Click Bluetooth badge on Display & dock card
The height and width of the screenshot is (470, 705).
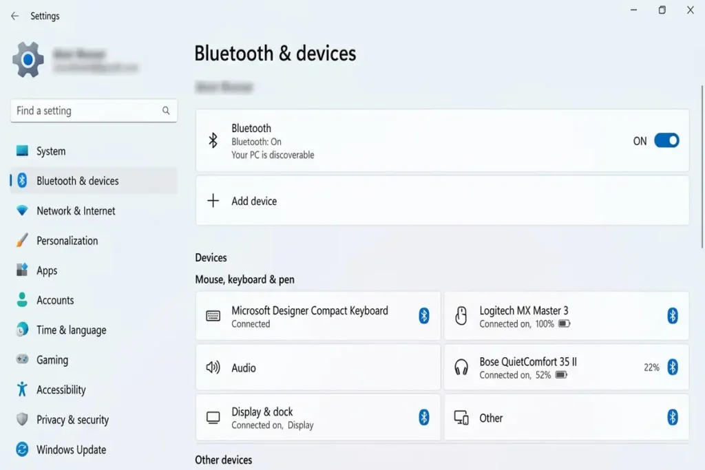(424, 417)
